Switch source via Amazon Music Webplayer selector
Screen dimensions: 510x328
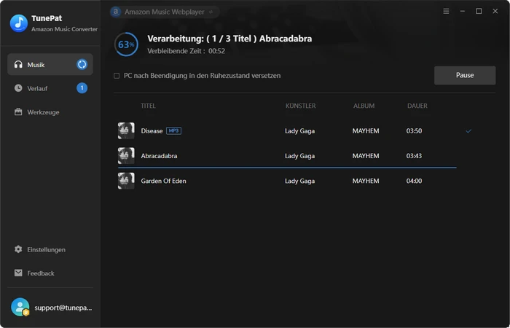coord(165,12)
